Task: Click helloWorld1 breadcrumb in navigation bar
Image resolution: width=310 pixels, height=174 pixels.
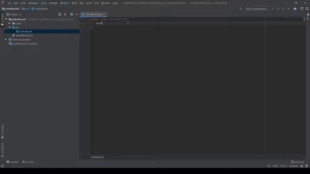Action: coord(11,9)
